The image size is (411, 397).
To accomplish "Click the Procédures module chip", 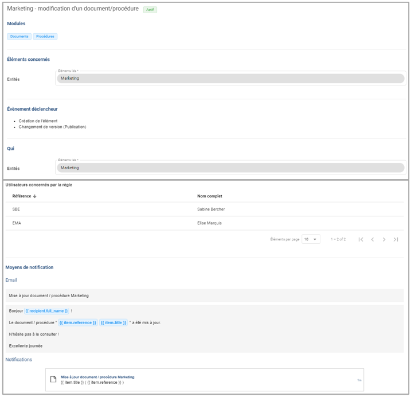I will coord(45,36).
